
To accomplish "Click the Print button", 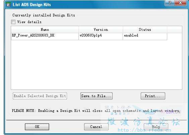I will coord(153,96).
